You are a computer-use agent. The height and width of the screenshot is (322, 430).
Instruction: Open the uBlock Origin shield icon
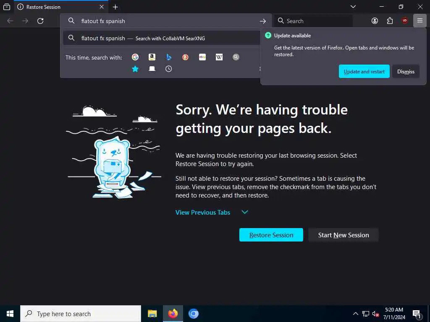(x=405, y=21)
